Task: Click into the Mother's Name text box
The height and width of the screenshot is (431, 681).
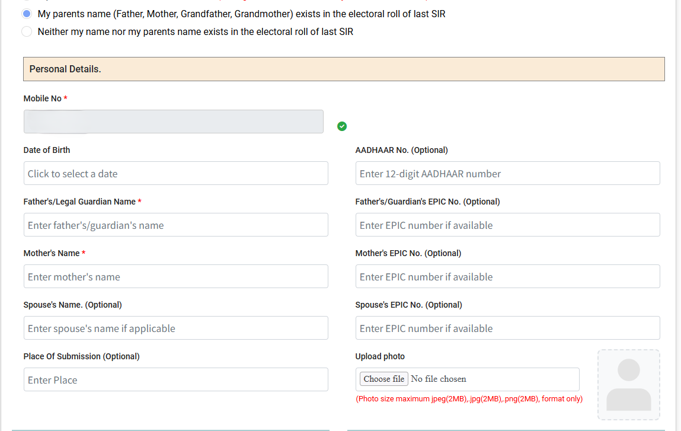Action: point(175,276)
